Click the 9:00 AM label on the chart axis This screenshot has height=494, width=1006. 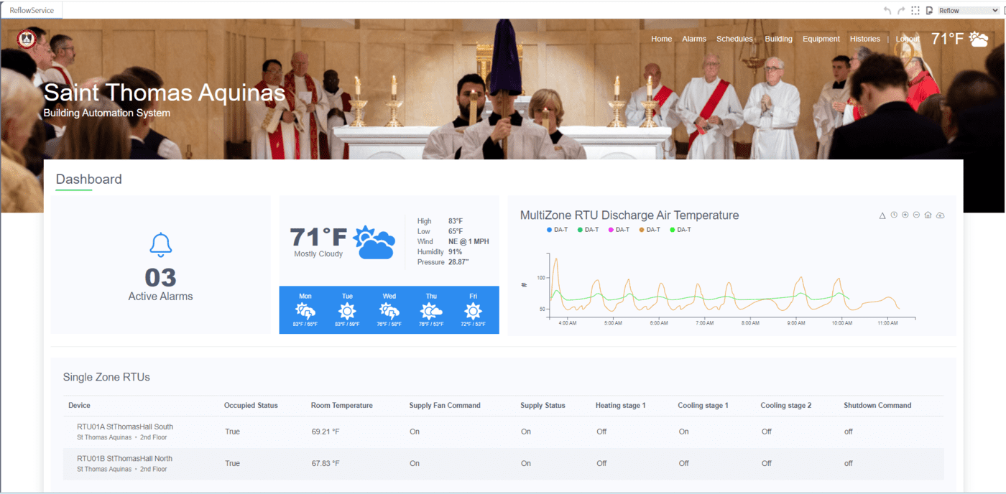coord(796,323)
